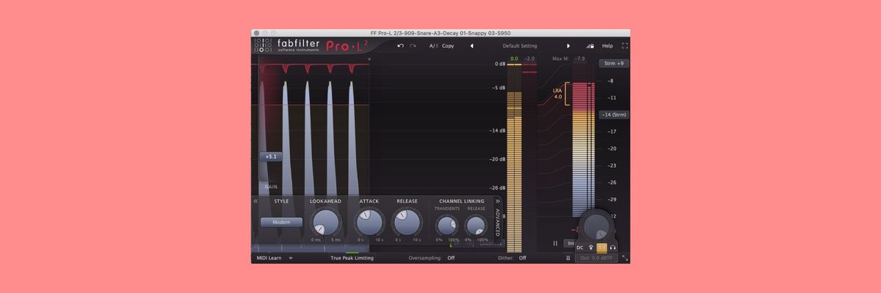
Task: Open the Help menu
Action: (x=607, y=45)
